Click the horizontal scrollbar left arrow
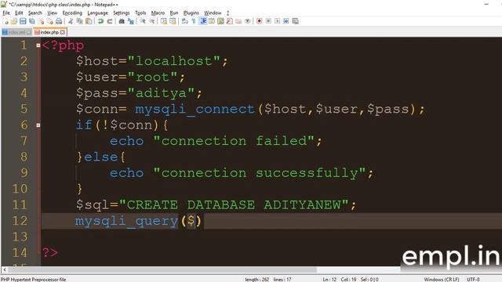Screen dimensions: 502x282 coord(4,269)
